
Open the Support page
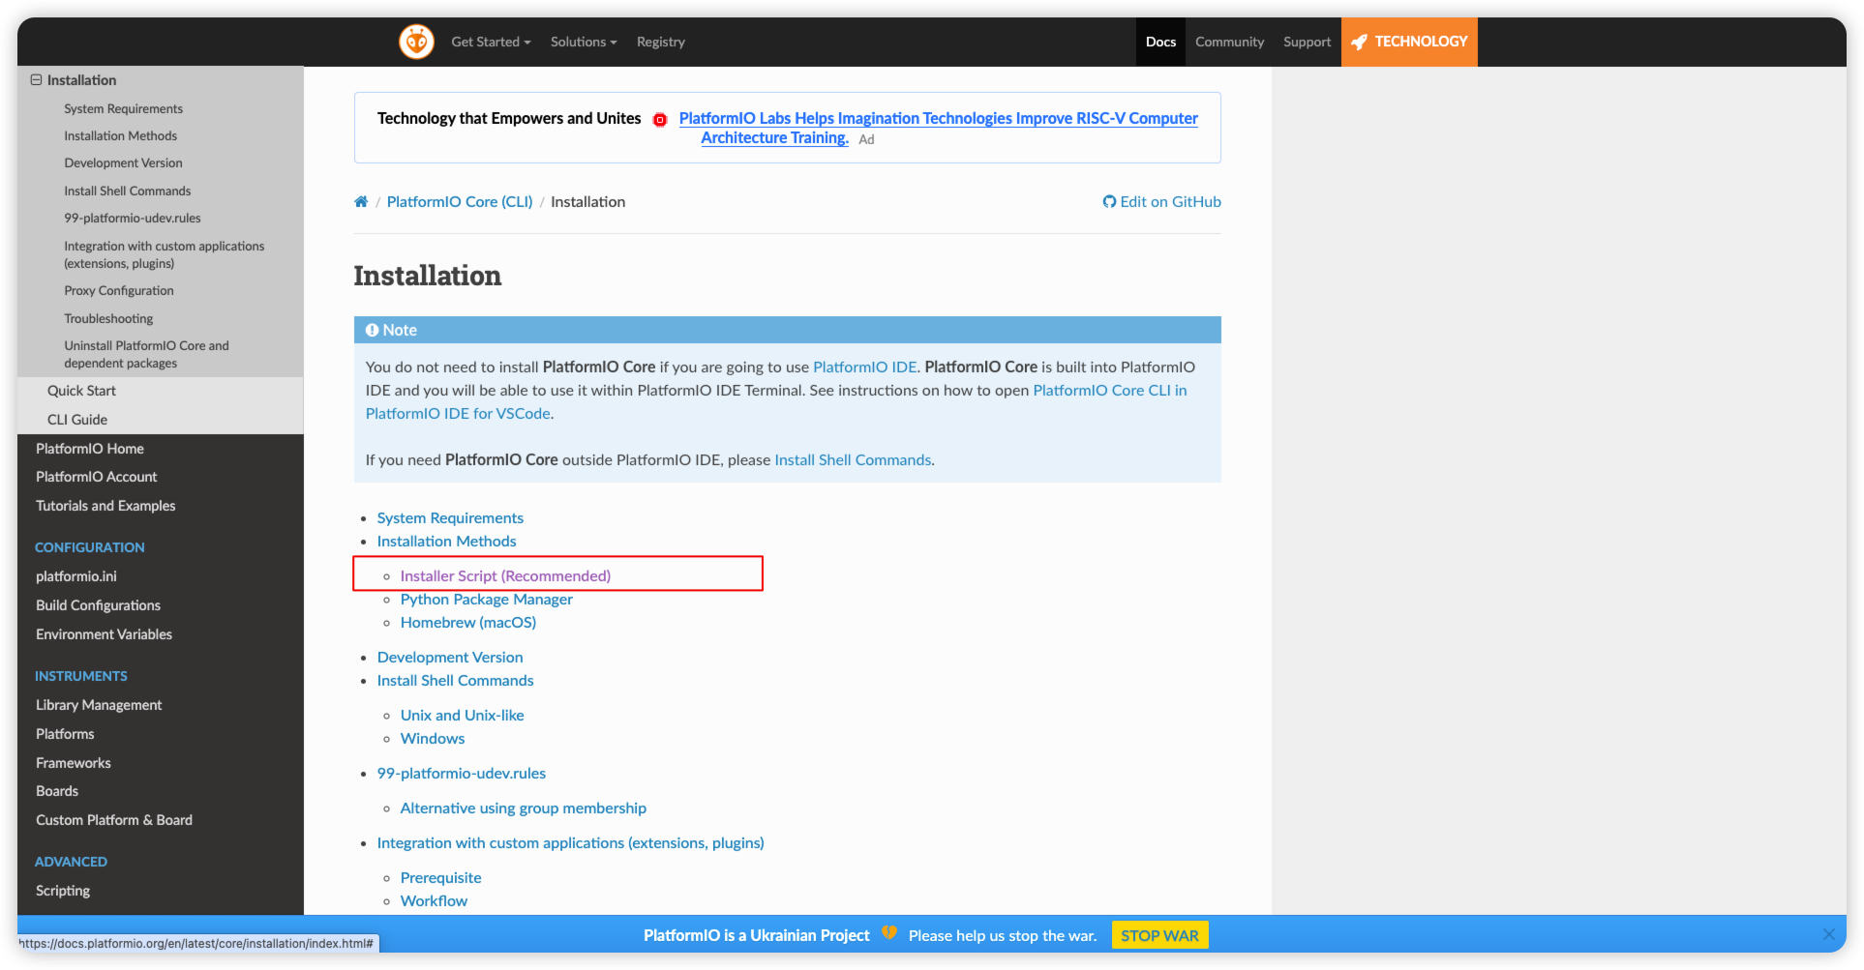[1307, 42]
